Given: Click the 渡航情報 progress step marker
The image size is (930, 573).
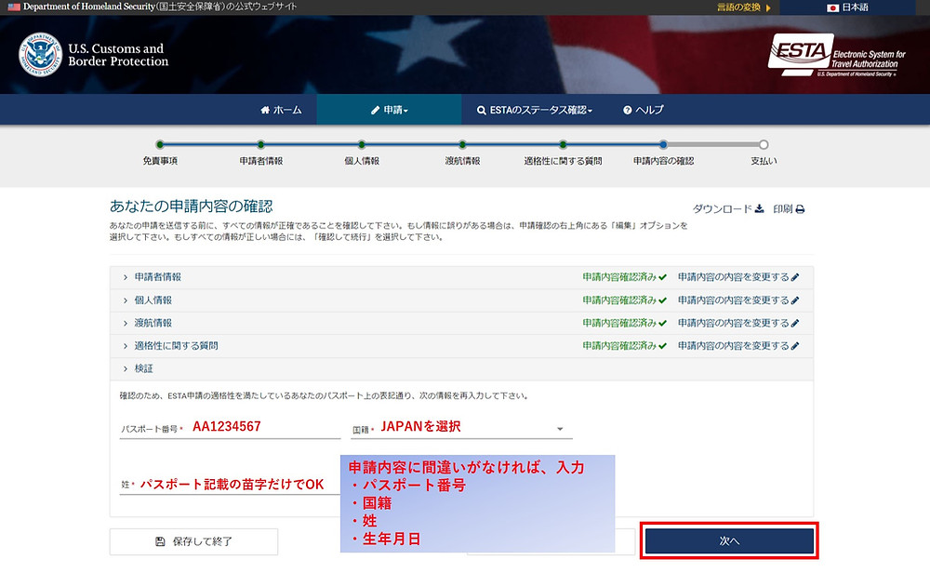Looking at the screenshot, I should pyautogui.click(x=462, y=145).
